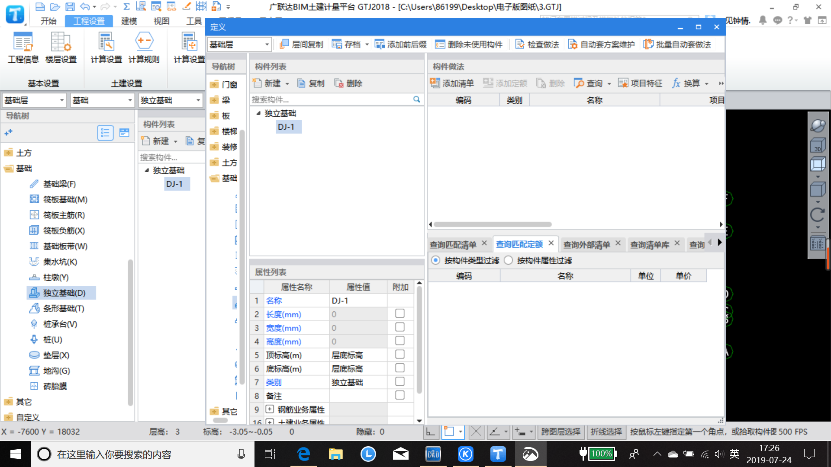The height and width of the screenshot is (467, 831).
Task: Open 楼梯 folder in definition navigation tree
Action: click(x=224, y=131)
